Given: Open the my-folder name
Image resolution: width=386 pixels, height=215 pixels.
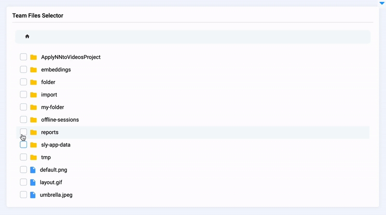Looking at the screenshot, I should tap(53, 107).
